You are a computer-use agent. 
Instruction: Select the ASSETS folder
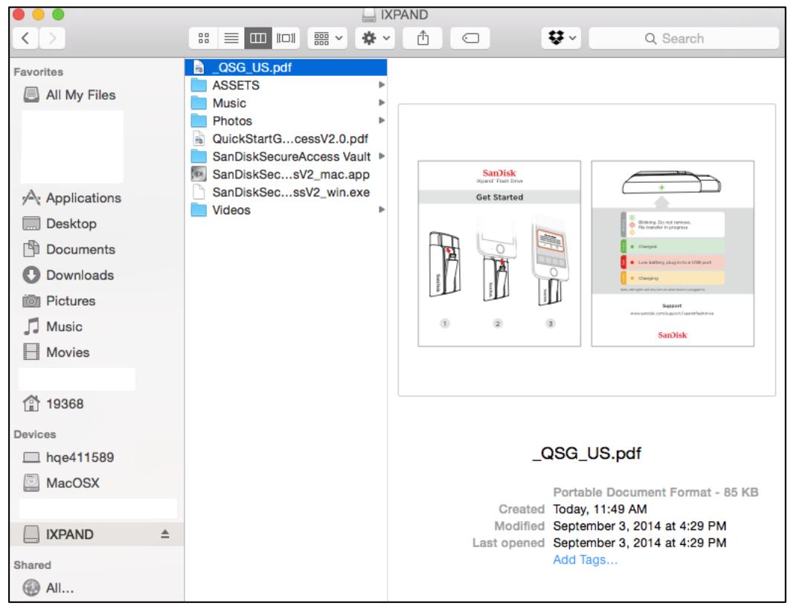[286, 86]
